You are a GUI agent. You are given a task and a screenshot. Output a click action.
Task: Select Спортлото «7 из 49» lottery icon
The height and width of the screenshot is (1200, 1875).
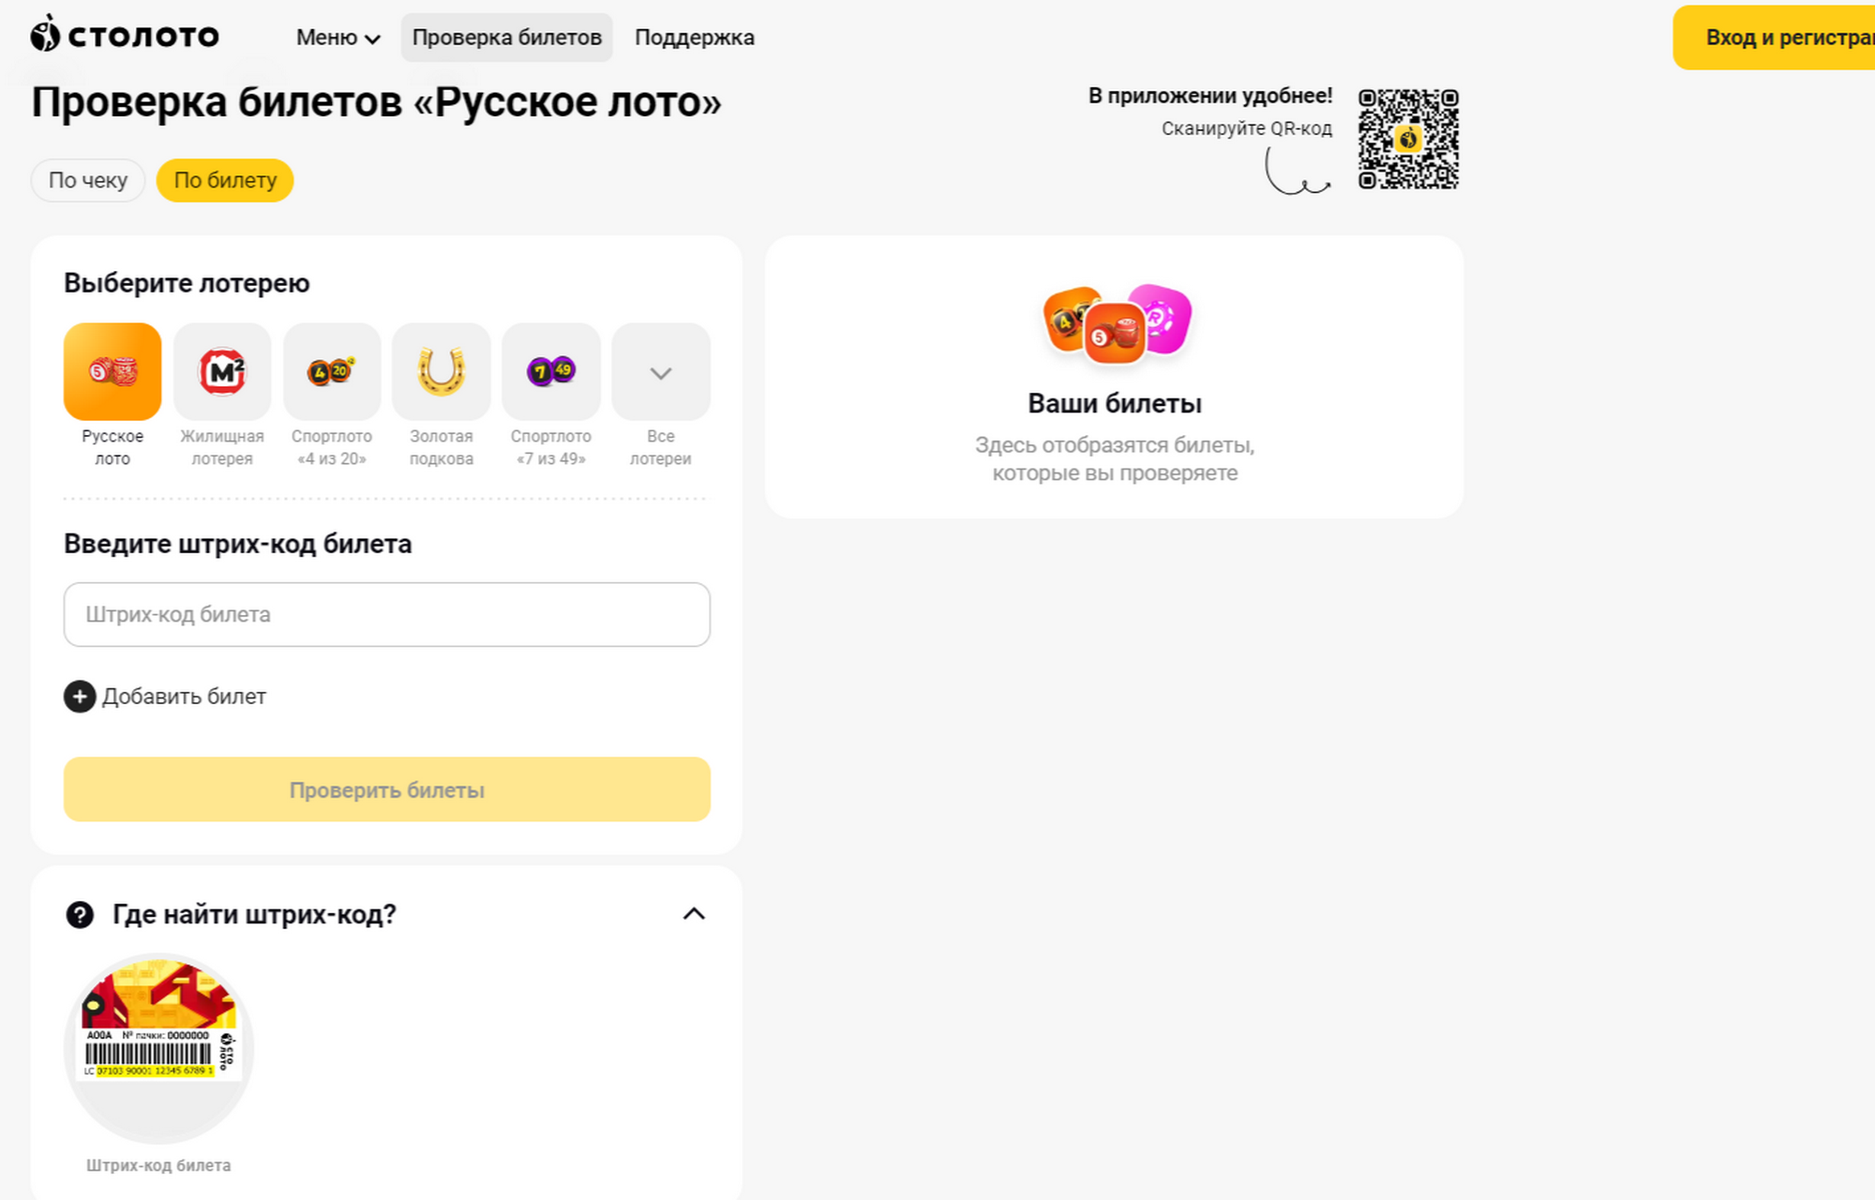pos(551,371)
